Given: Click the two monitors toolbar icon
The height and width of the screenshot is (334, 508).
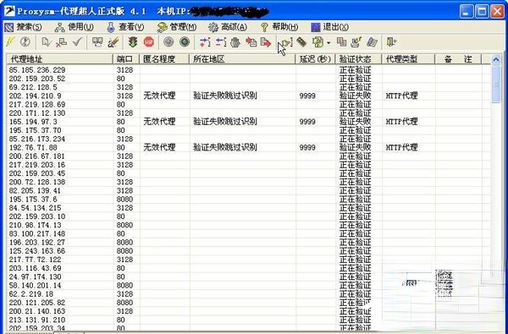Looking at the screenshot, I should tap(97, 41).
